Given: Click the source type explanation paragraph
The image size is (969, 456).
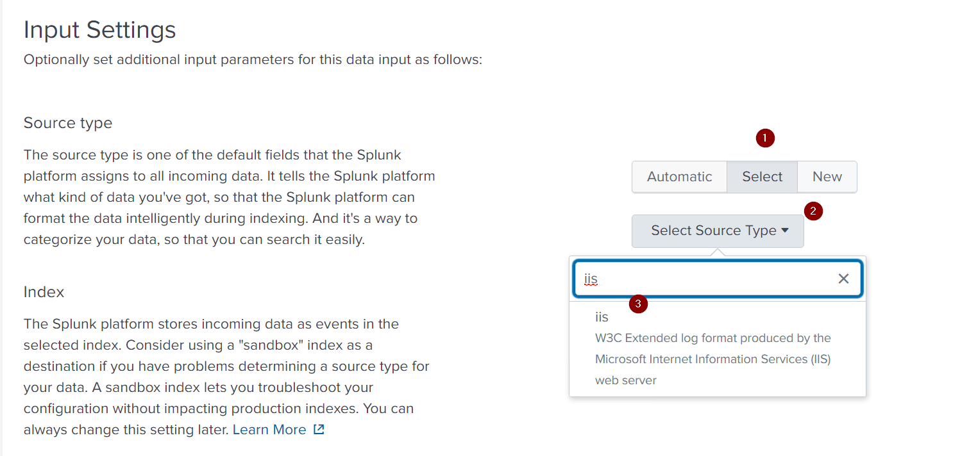Looking at the screenshot, I should coord(229,198).
